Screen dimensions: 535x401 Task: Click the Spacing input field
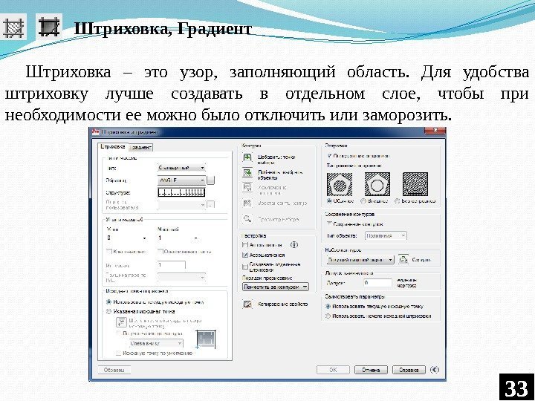click(172, 265)
